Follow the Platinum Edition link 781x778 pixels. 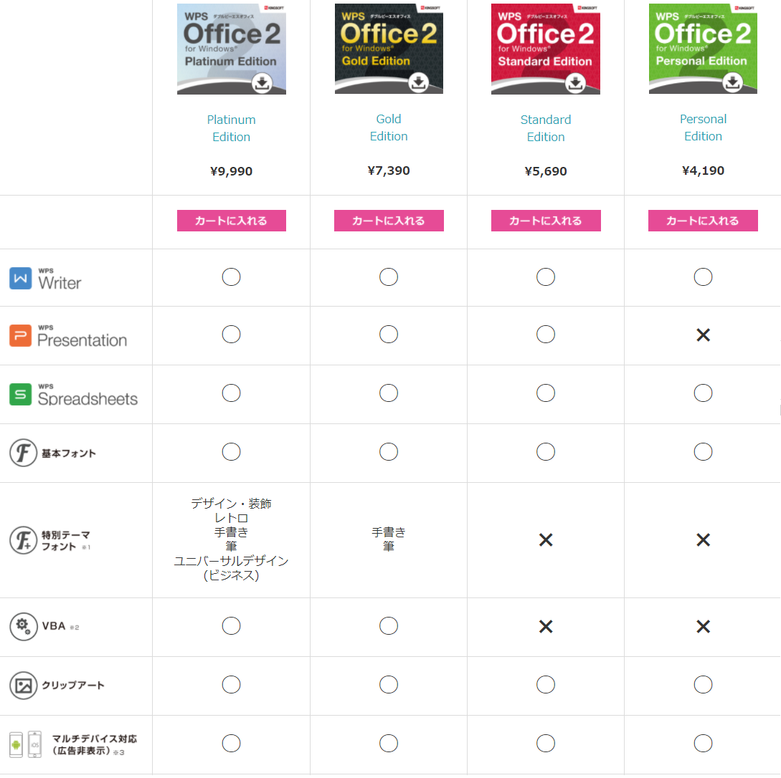(231, 128)
